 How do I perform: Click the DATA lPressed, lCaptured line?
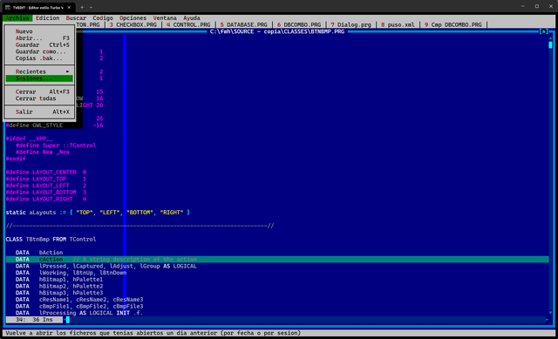coord(105,266)
